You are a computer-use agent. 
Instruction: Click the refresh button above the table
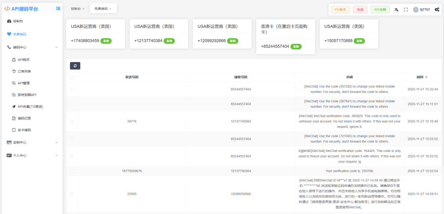tap(75, 66)
